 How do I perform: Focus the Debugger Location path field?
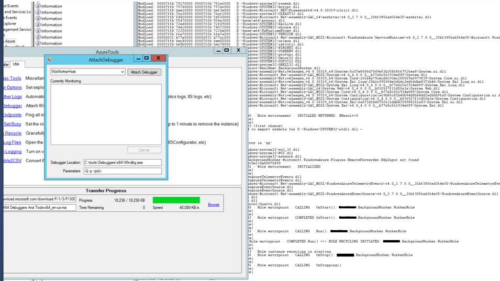pyautogui.click(x=123, y=163)
